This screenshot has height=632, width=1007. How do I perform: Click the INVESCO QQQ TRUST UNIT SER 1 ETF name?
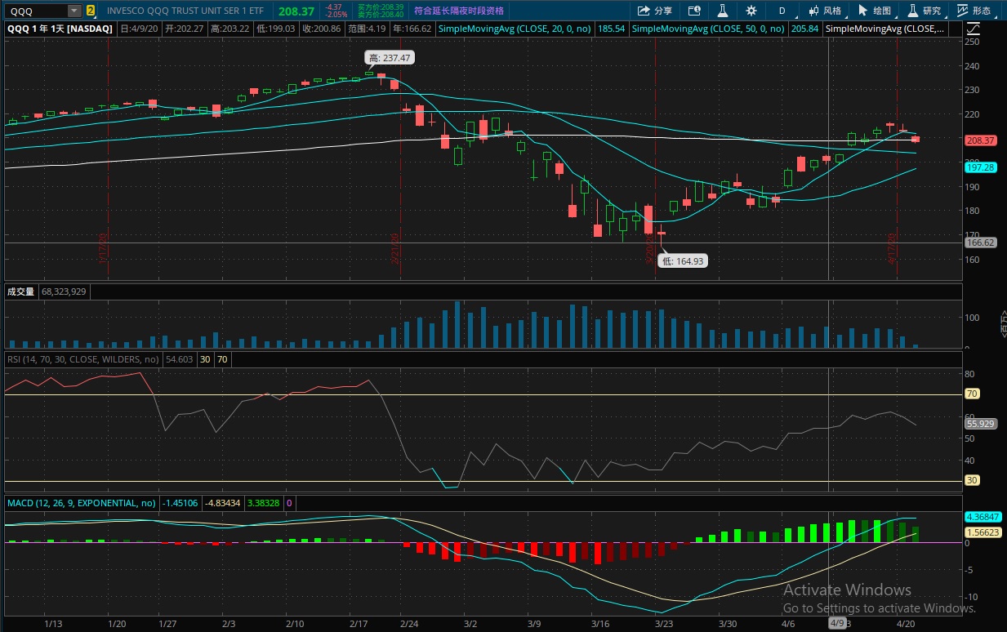185,11
